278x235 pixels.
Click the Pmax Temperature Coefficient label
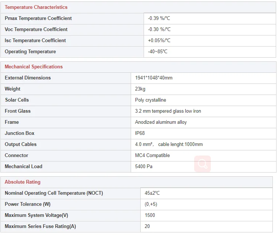38,18
